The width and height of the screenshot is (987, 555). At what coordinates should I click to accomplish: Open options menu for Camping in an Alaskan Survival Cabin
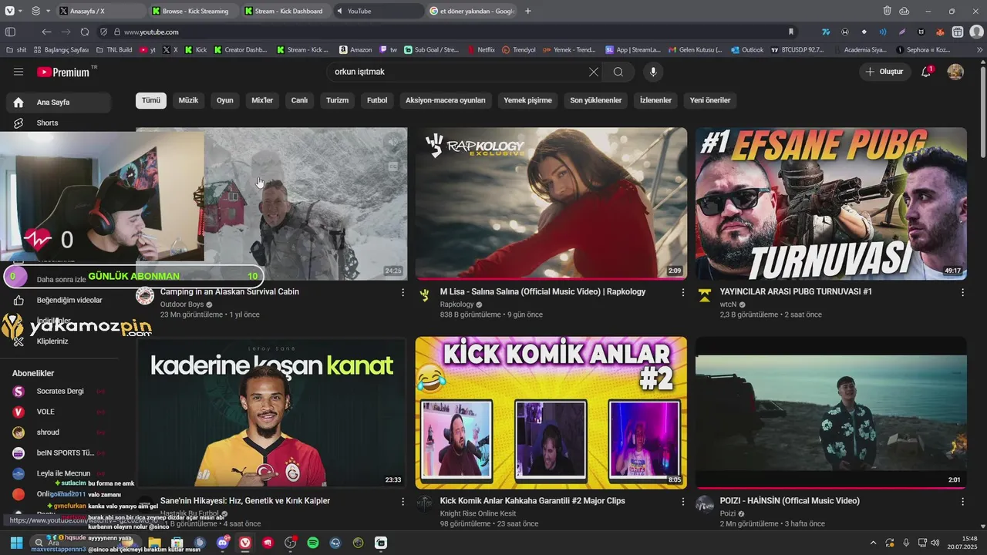[x=403, y=292]
